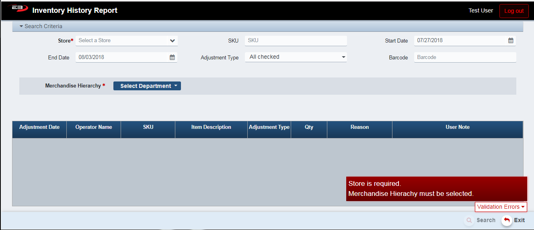Click the Test User name
534x230 pixels.
tap(481, 10)
